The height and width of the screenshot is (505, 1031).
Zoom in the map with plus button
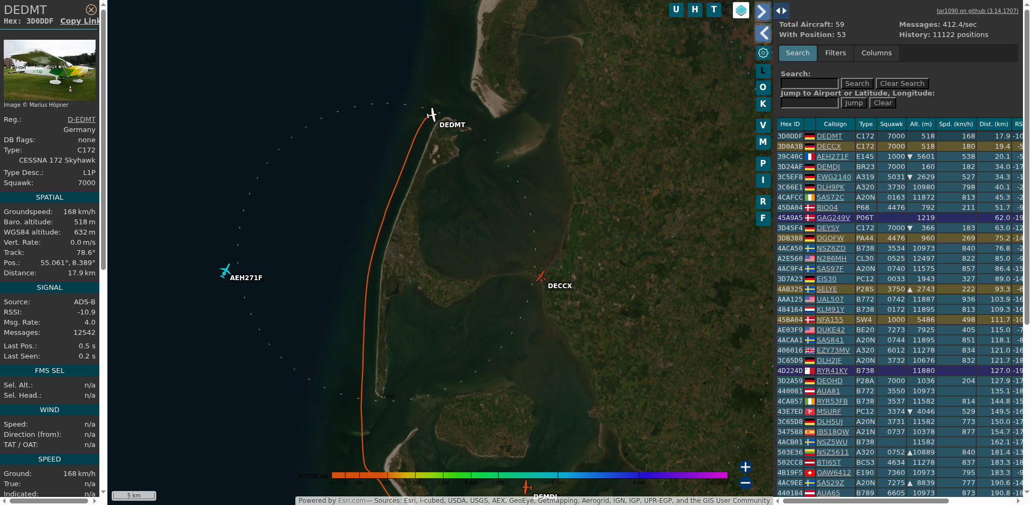tap(745, 467)
